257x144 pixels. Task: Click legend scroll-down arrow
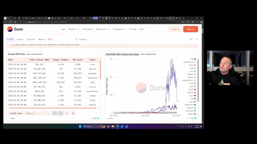click(198, 115)
